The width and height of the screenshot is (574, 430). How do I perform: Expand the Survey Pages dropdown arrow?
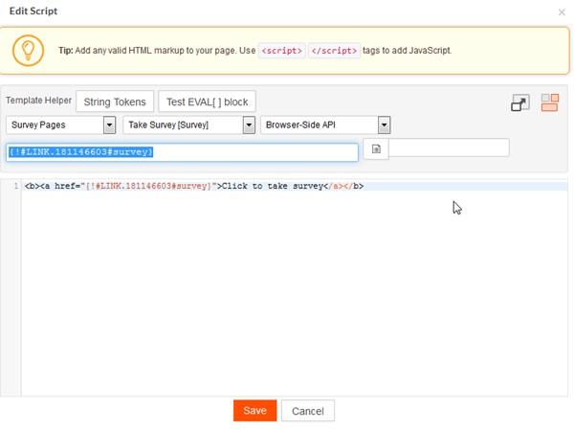(109, 125)
